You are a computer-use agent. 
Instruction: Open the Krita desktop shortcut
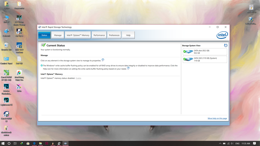[19, 87]
